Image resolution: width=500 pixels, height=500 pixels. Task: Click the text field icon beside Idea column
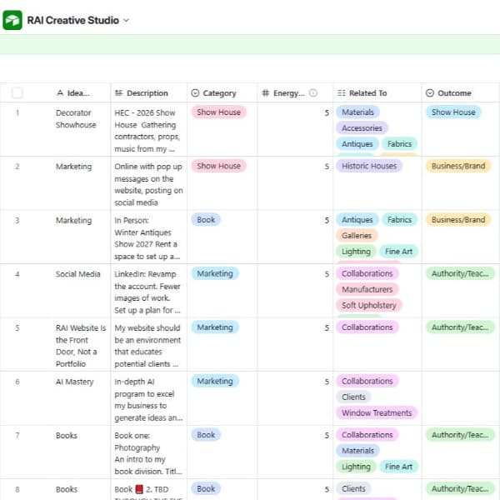60,93
